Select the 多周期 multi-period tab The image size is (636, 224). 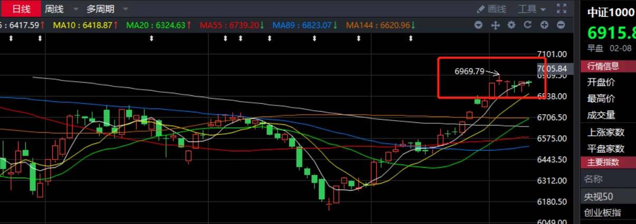(100, 9)
